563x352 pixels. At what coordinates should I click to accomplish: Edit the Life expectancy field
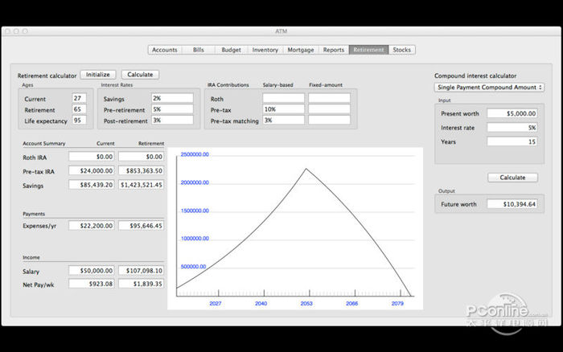click(x=79, y=121)
